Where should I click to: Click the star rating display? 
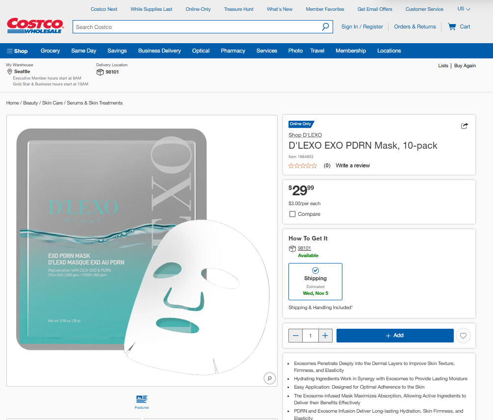[303, 165]
